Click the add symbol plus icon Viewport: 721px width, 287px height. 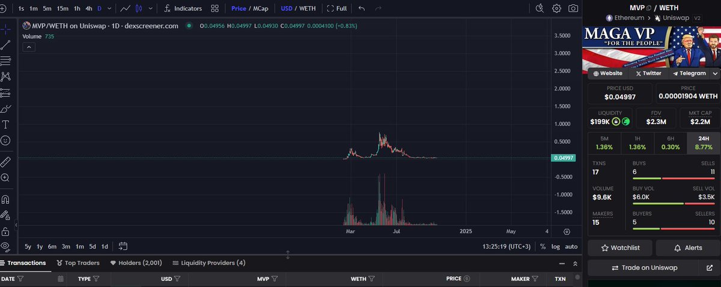(x=4, y=8)
